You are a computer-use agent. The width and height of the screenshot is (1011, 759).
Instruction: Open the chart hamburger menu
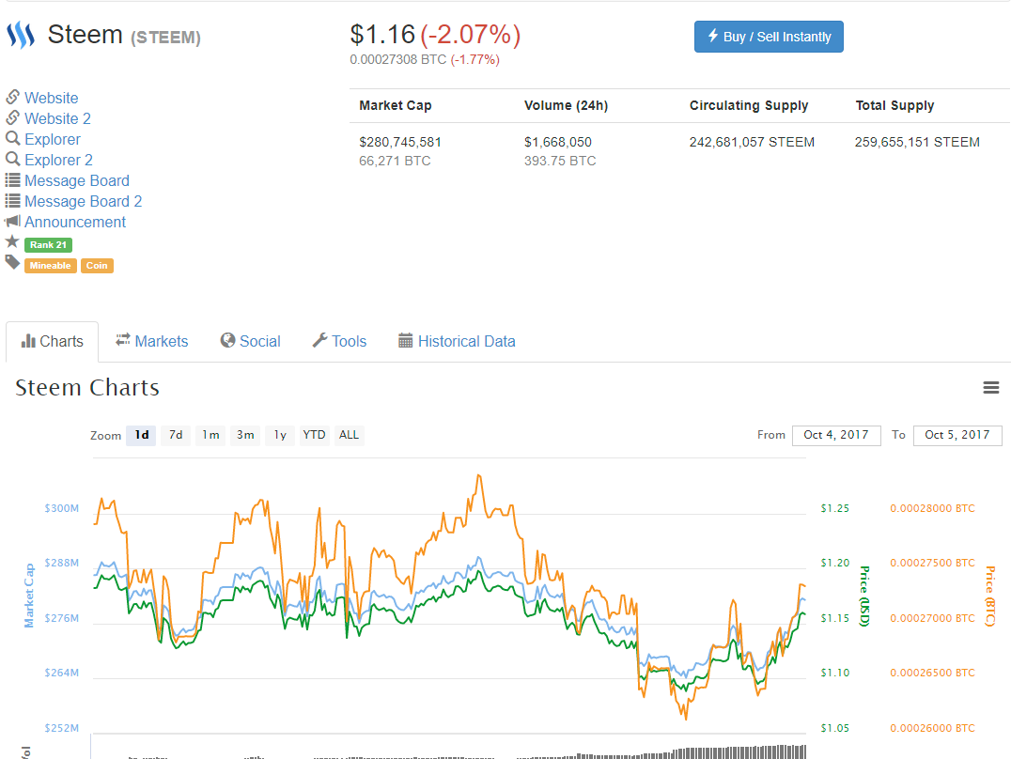point(990,388)
